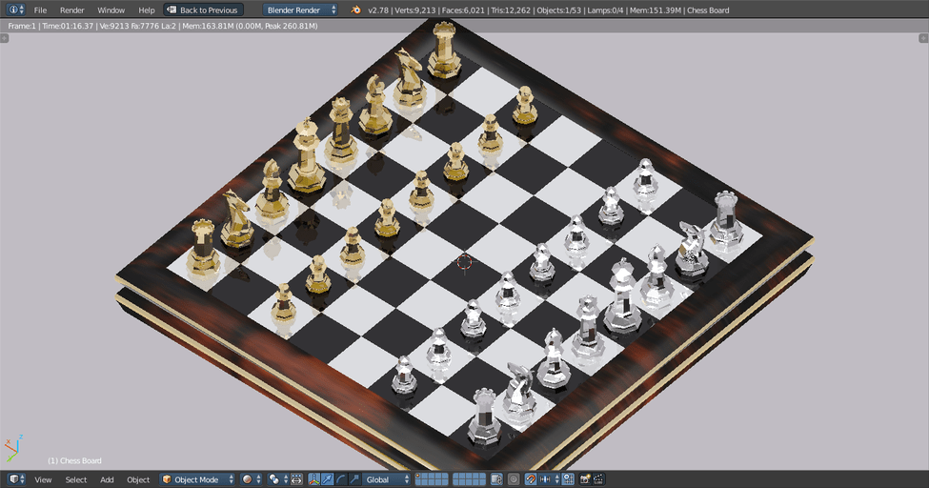Open the viewport shading dropdown
This screenshot has width=929, height=488.
(x=251, y=479)
